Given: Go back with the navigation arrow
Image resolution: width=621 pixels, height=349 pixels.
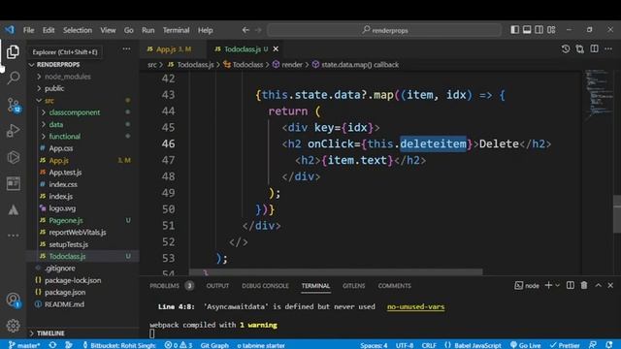Looking at the screenshot, I should coord(245,30).
